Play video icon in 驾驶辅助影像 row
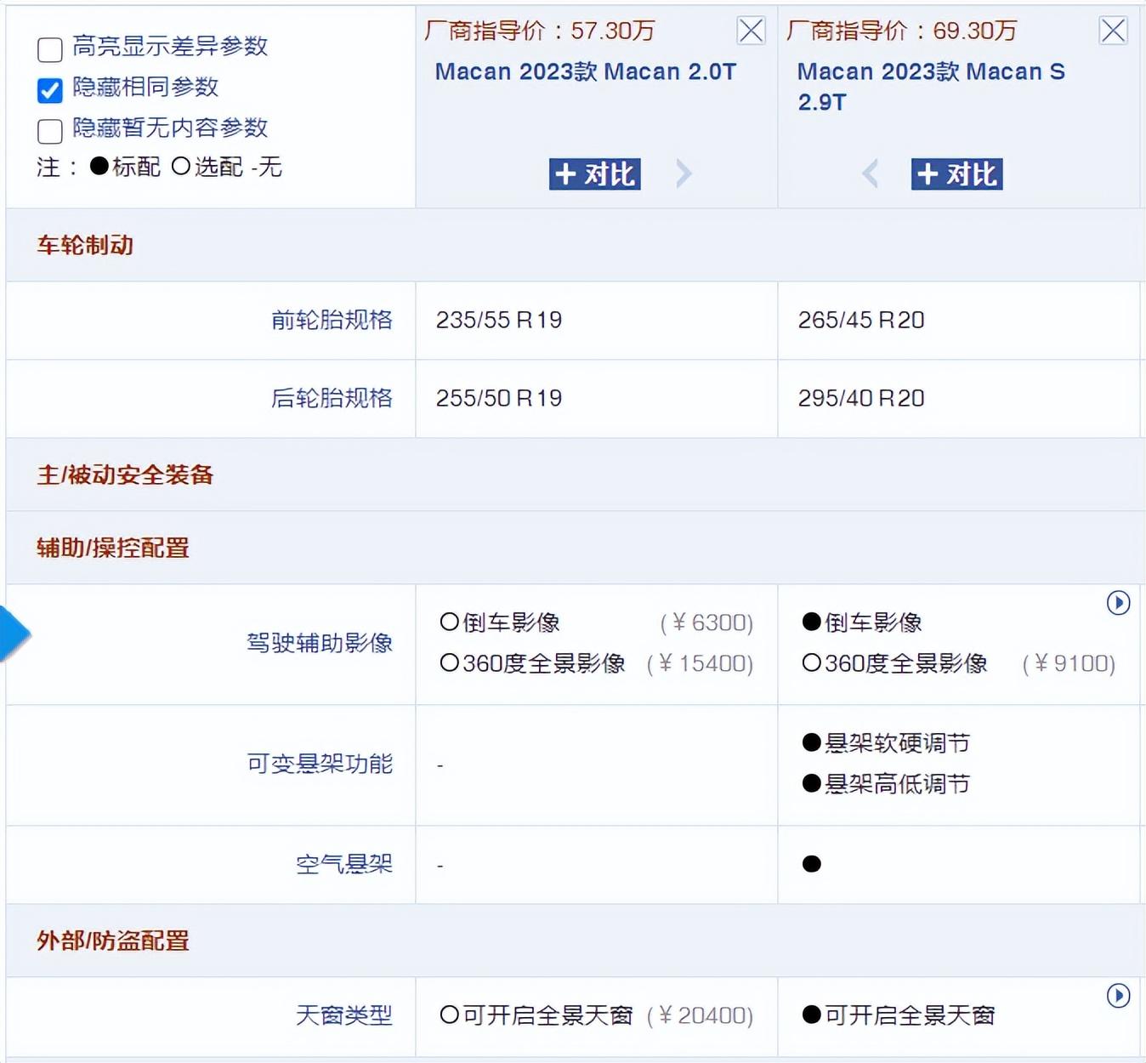This screenshot has width=1146, height=1063. [x=1118, y=603]
